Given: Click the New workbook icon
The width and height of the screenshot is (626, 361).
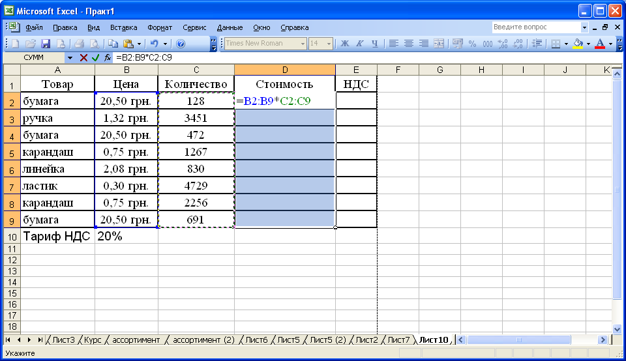Looking at the screenshot, I should click(16, 44).
